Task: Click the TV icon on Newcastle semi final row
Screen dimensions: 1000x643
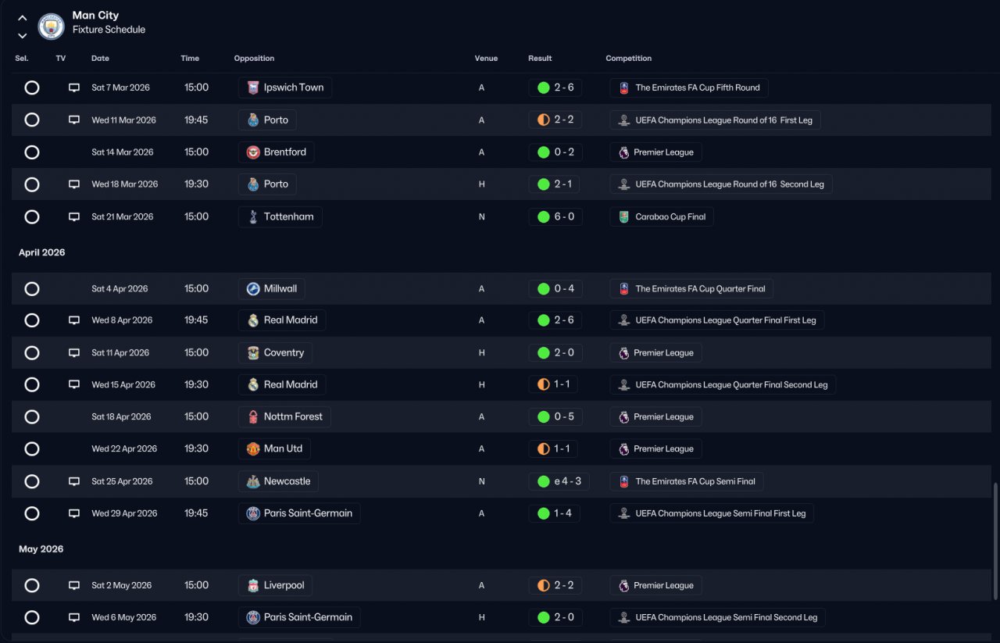Action: (74, 482)
